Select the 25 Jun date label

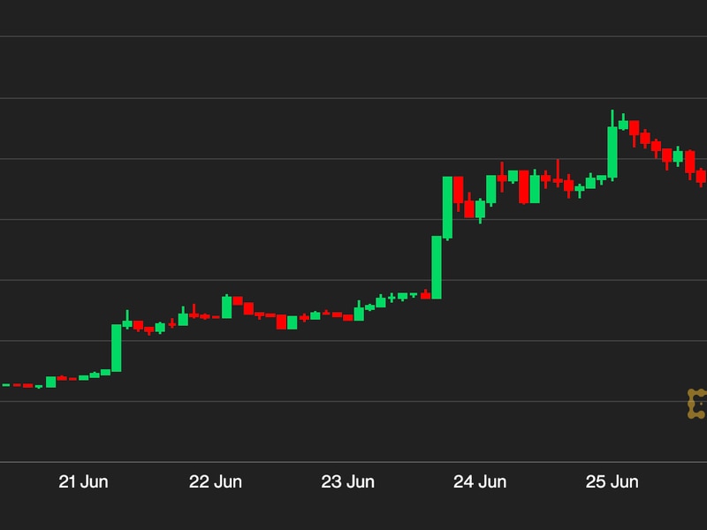tap(612, 482)
